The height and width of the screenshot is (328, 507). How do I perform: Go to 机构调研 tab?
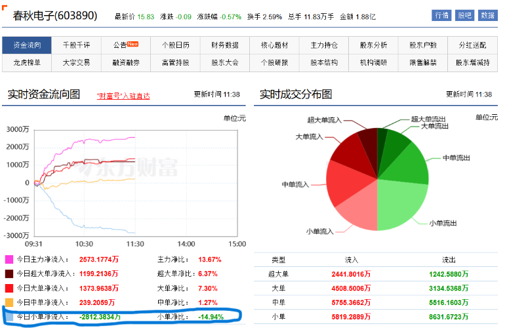373,62
